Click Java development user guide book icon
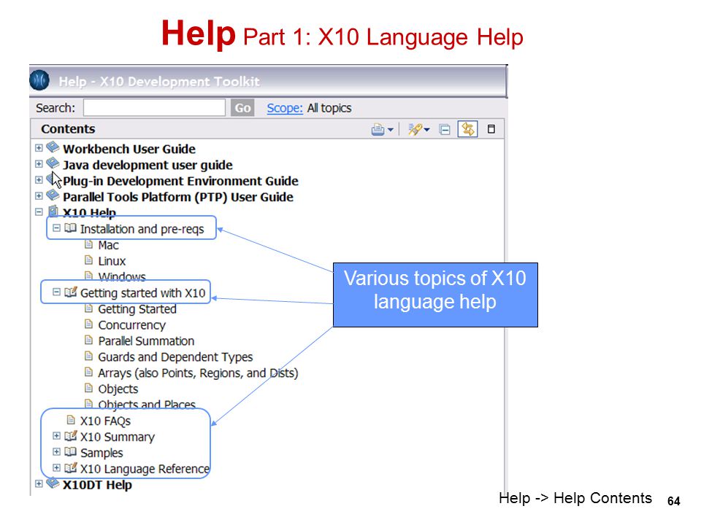Viewport: 701px width, 525px height. (53, 163)
